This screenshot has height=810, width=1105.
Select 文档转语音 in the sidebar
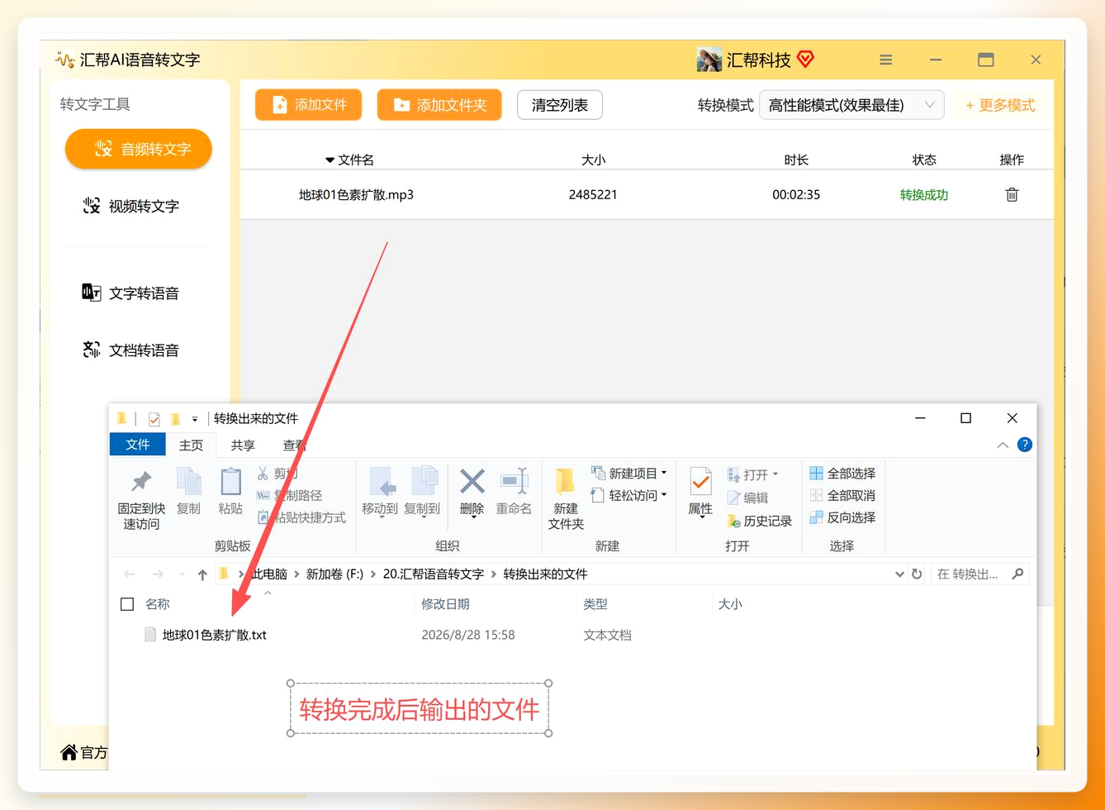point(132,350)
